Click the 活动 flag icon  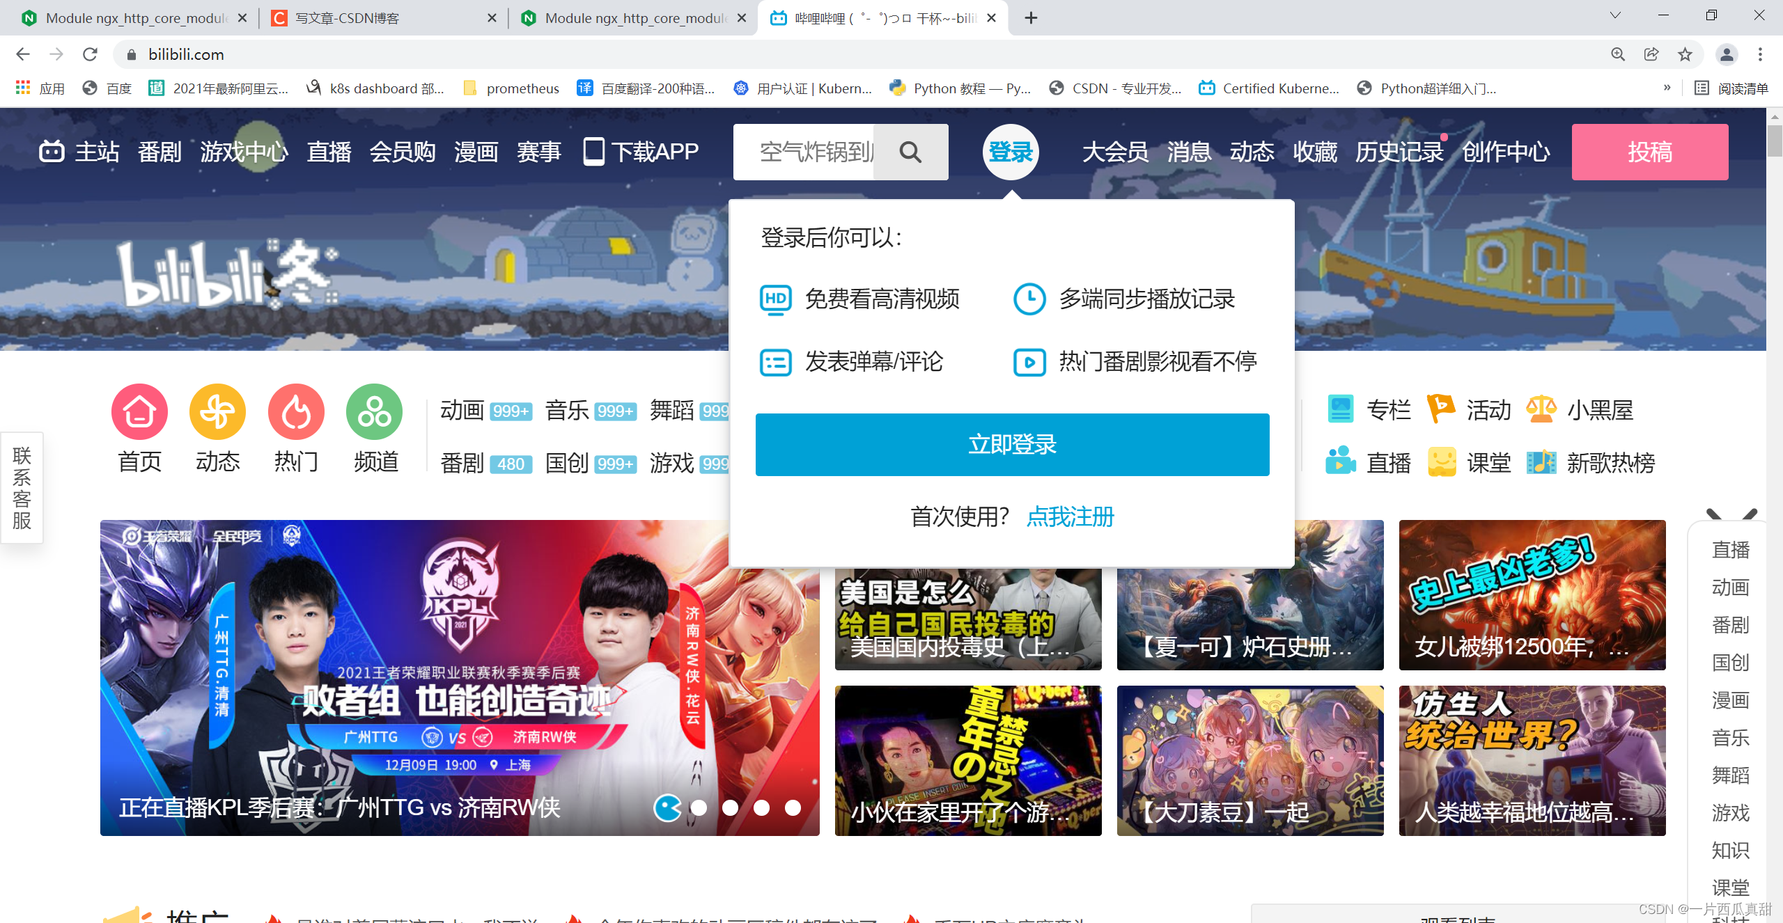1441,409
